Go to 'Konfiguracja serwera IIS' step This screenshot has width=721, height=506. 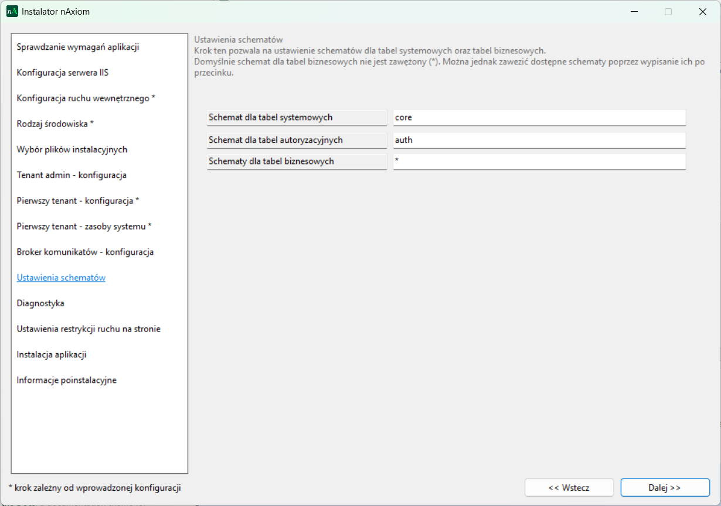click(x=63, y=73)
